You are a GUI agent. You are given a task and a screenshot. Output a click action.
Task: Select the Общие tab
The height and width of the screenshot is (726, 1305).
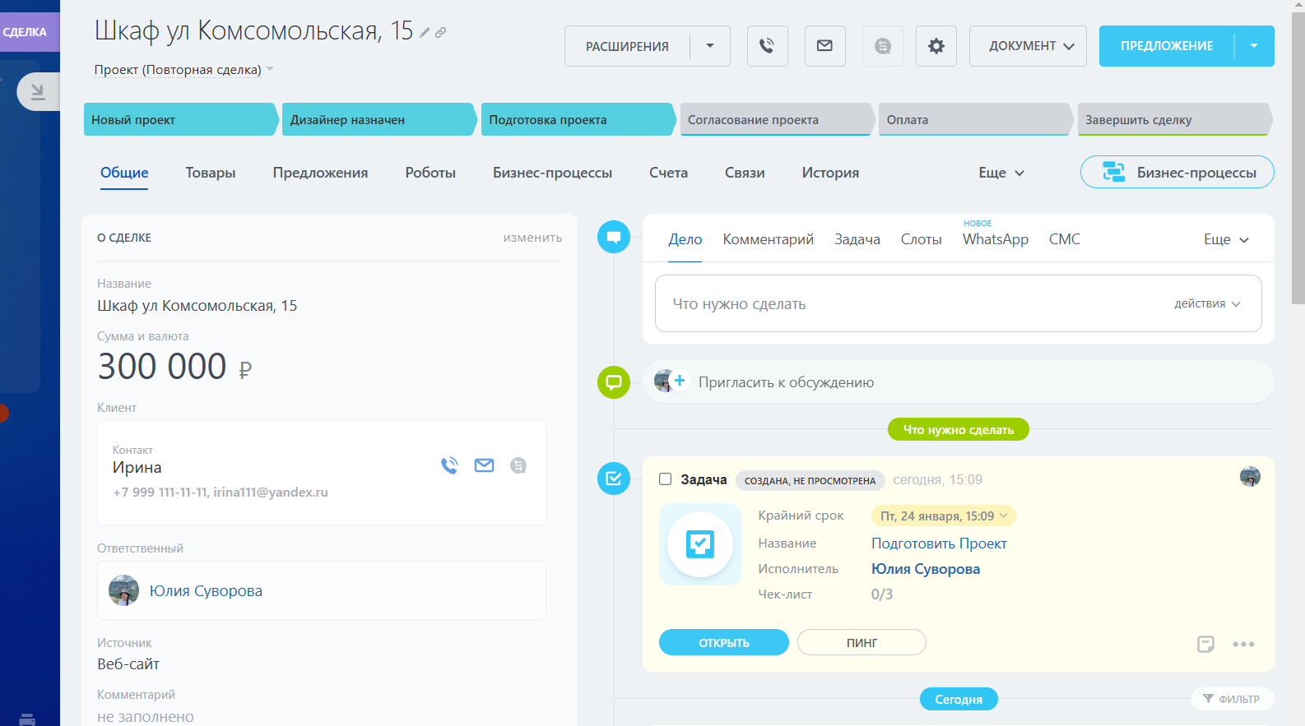[124, 173]
